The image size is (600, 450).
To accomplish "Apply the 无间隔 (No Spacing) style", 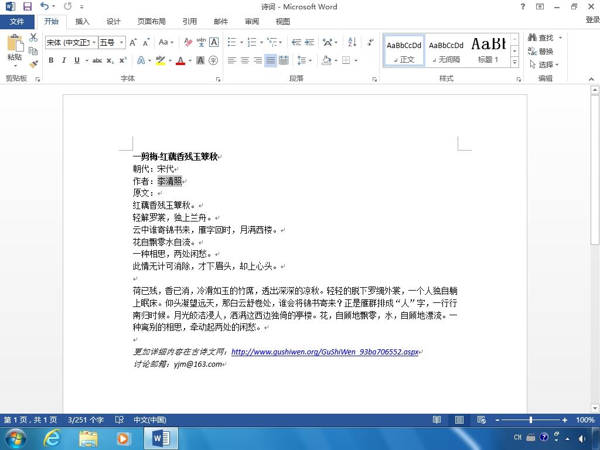I will [x=446, y=52].
